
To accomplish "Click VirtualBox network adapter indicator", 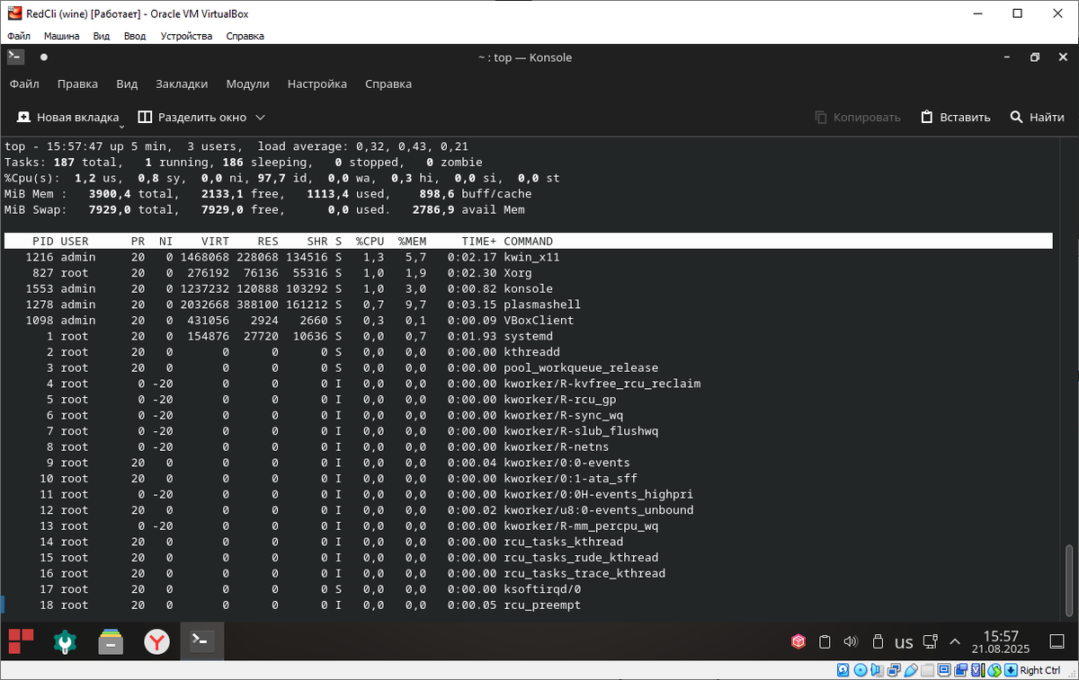I will point(895,670).
